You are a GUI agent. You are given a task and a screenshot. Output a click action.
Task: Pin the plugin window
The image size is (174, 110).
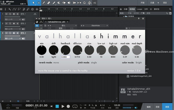click(139, 19)
